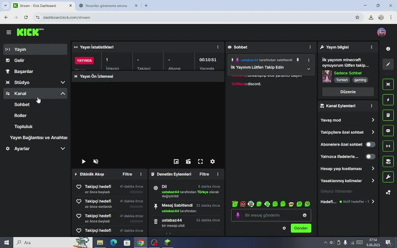Focus the Bir mesaj gönderin field
The image size is (397, 248).
pyautogui.click(x=271, y=215)
